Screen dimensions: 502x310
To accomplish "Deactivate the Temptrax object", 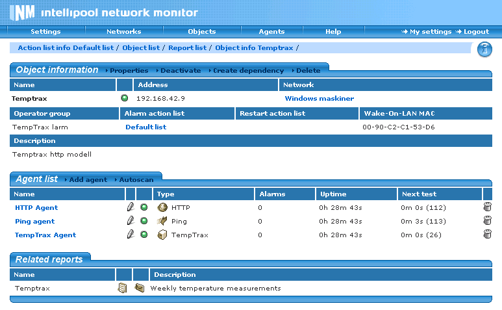I will [x=180, y=70].
